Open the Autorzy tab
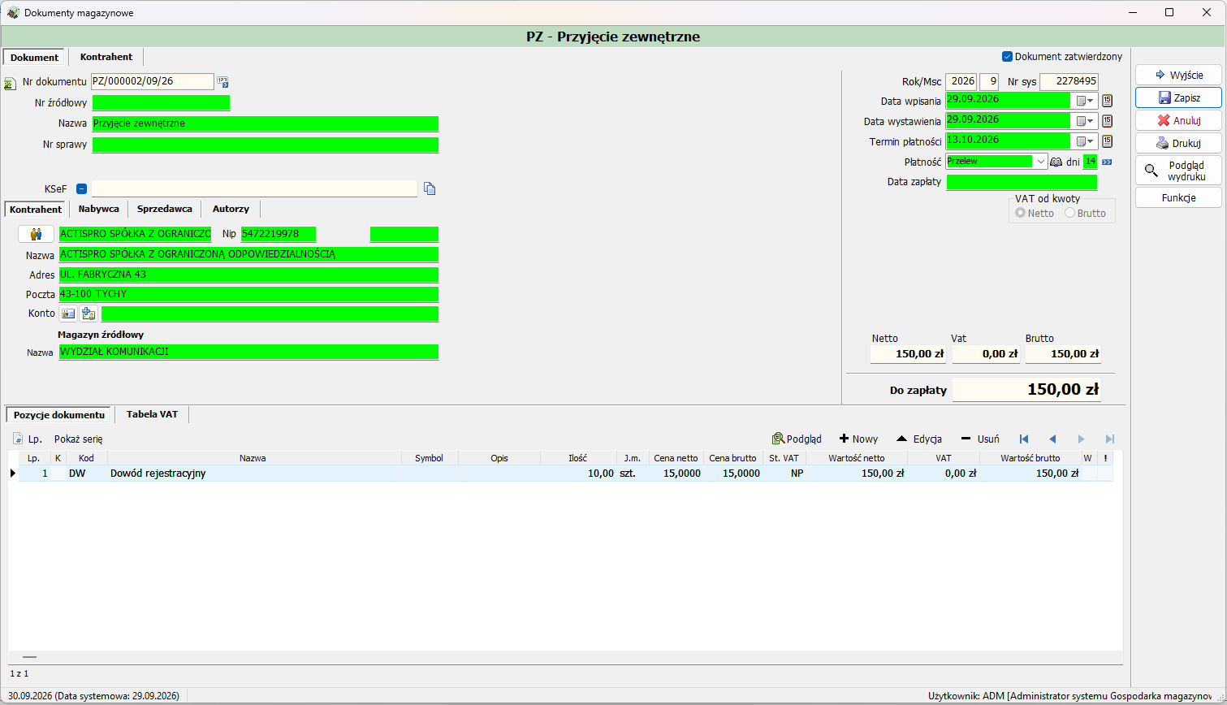Image resolution: width=1227 pixels, height=705 pixels. [231, 209]
